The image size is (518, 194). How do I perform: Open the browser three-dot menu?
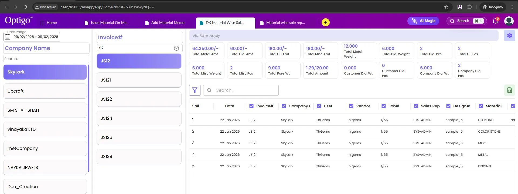tap(512, 7)
